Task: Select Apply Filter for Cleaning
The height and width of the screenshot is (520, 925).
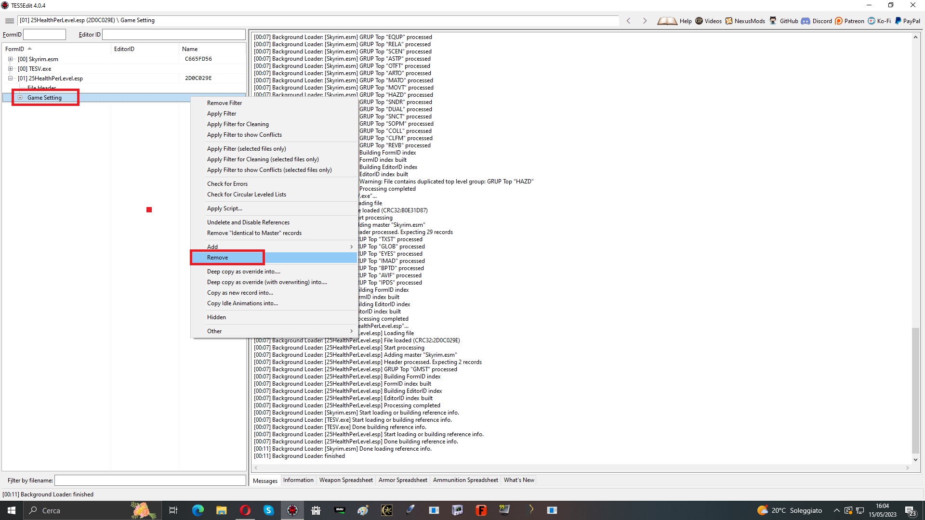Action: (x=274, y=124)
